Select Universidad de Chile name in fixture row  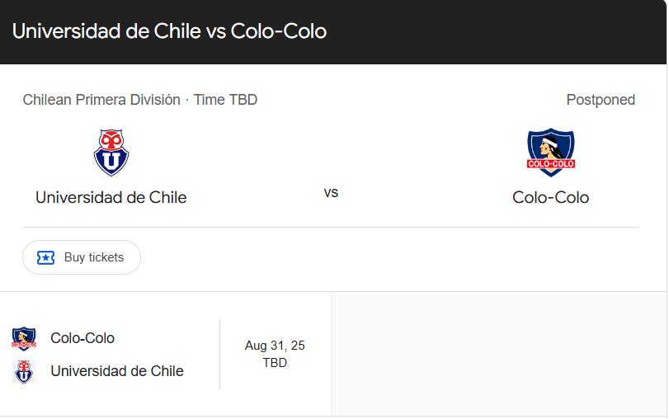117,371
